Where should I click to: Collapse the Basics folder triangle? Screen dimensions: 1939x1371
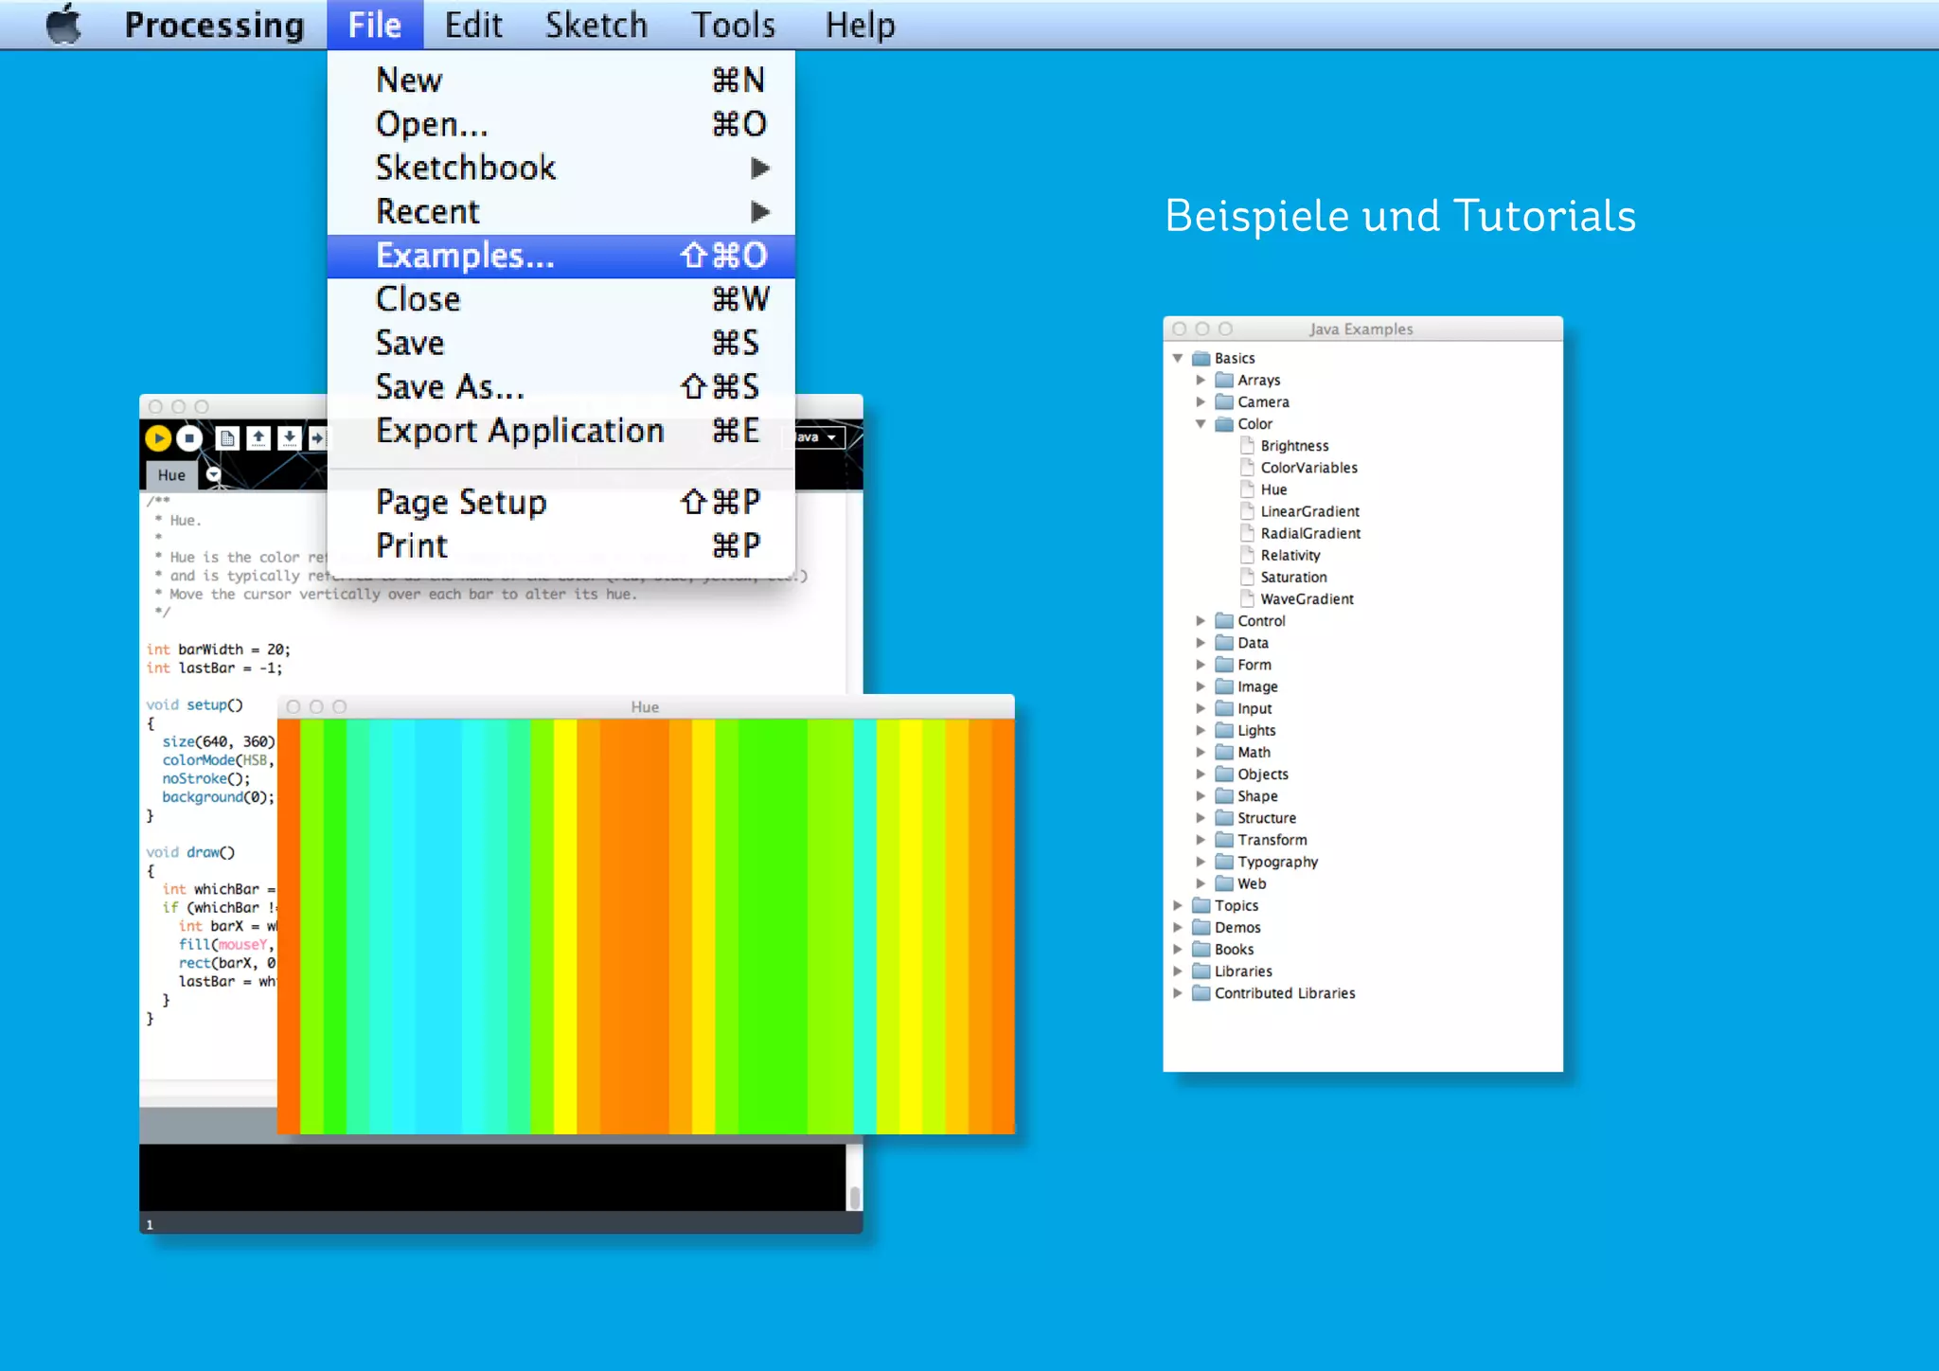(x=1178, y=358)
